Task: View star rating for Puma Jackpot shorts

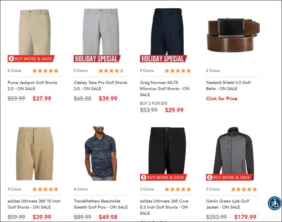Action: click(x=45, y=71)
